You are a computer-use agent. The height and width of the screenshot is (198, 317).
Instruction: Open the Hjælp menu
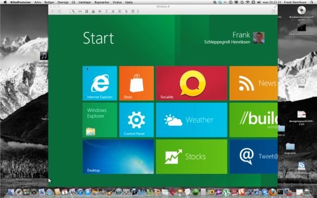pyautogui.click(x=129, y=2)
